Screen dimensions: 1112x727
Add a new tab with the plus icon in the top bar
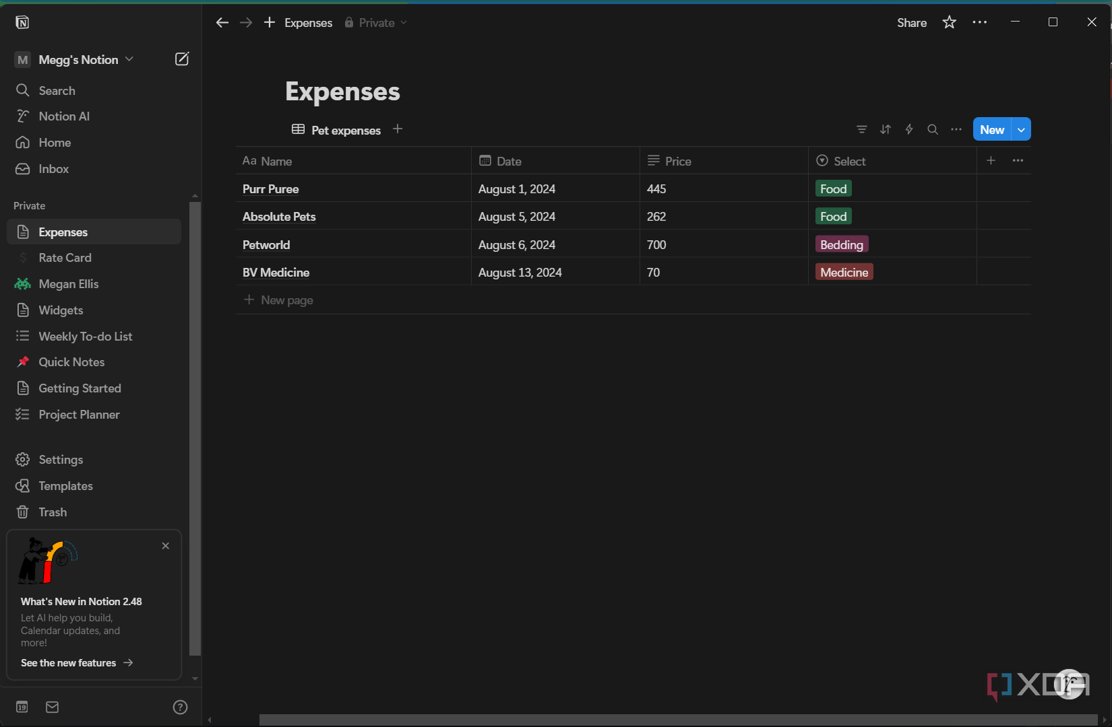(x=270, y=23)
